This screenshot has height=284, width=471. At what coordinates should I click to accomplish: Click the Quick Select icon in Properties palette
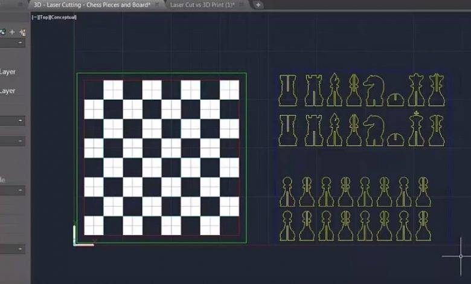[22, 33]
